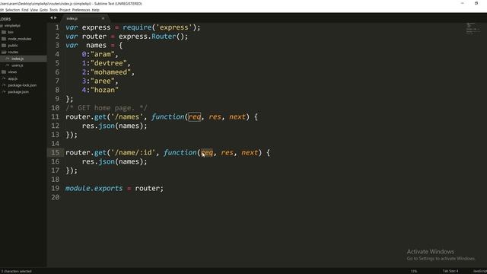Viewport: 487px width, 274px height.
Task: Click the string "mohameed" on line 6
Action: click(110, 72)
